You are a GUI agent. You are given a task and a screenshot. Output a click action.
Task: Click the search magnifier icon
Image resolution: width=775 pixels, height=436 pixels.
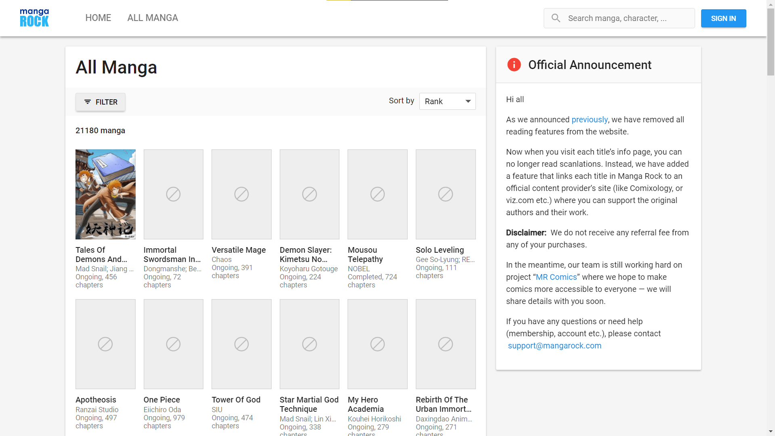tap(556, 18)
